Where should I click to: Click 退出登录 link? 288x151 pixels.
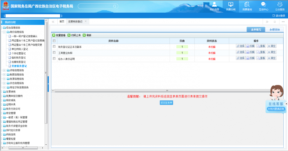(x=278, y=16)
